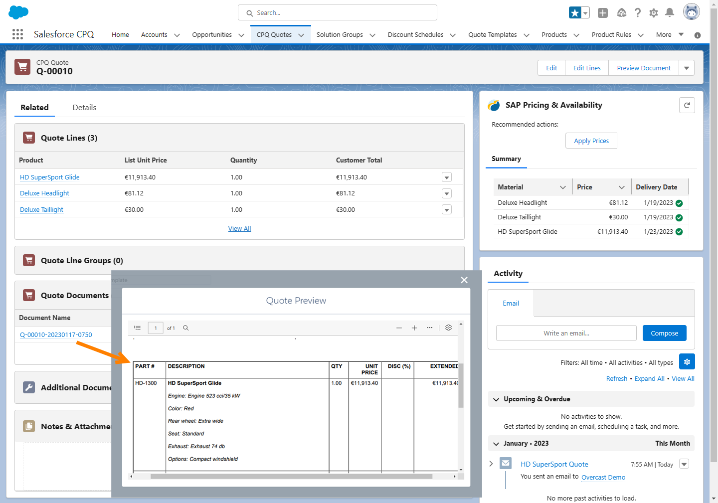Refresh the SAP Pricing & Availability panel

coord(687,105)
